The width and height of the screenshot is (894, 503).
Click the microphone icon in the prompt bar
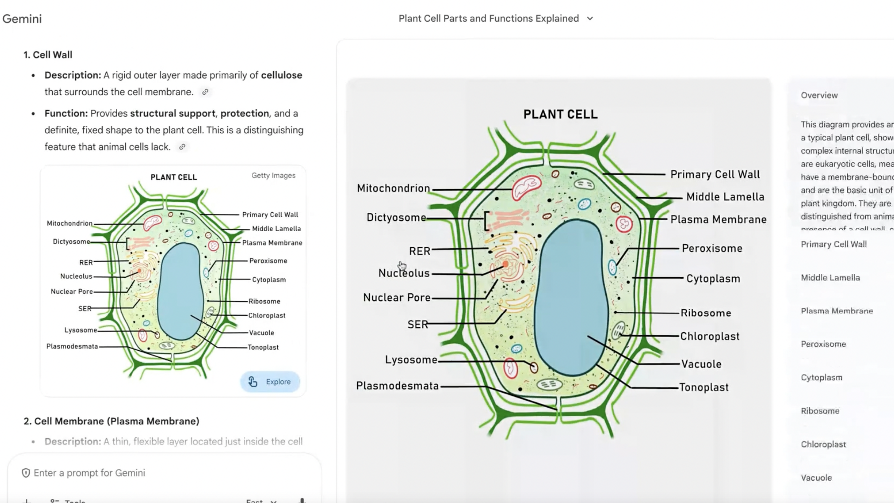click(302, 501)
